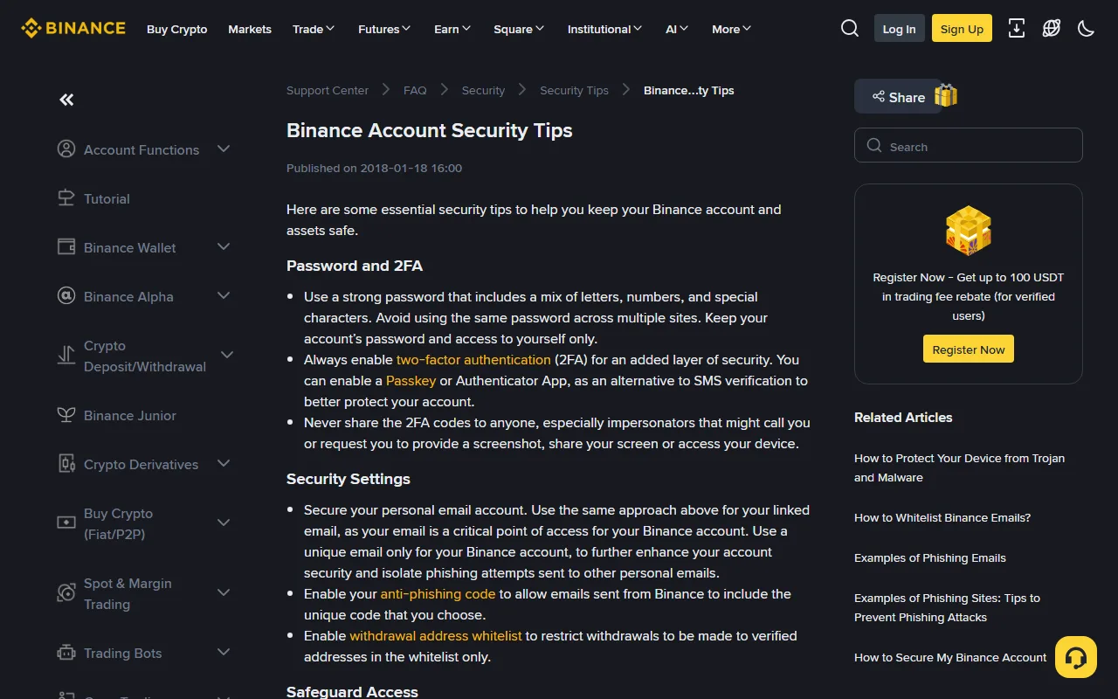Click the download app icon
Viewport: 1118px width, 699px height.
pyautogui.click(x=1017, y=28)
